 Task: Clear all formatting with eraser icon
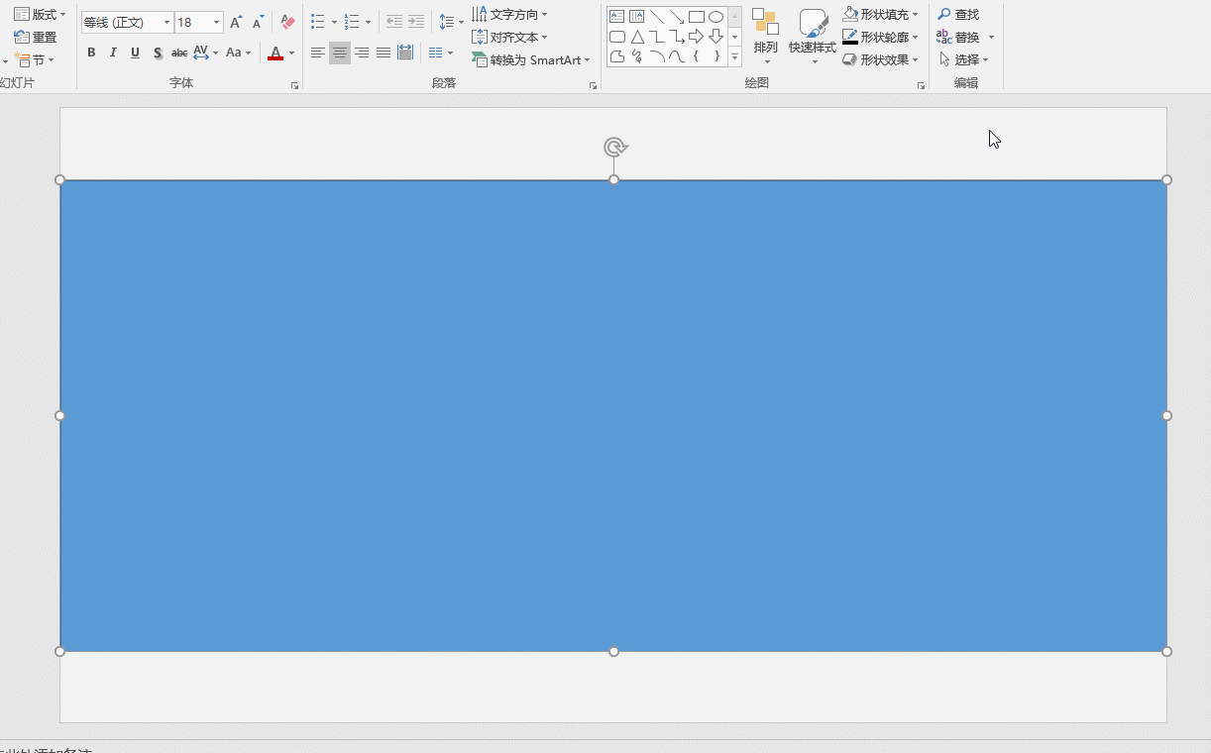(287, 22)
